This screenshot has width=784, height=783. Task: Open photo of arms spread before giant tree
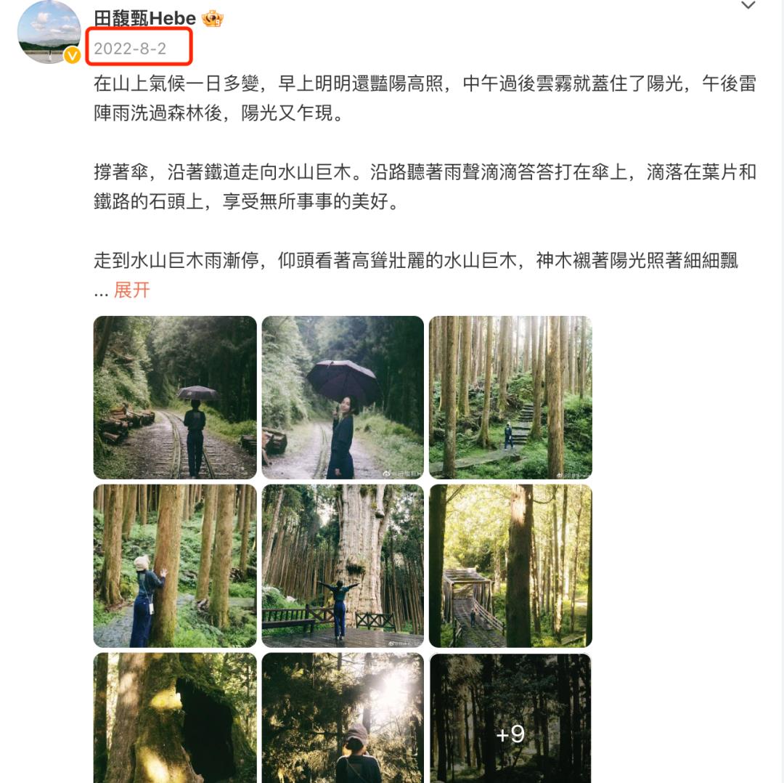click(343, 565)
